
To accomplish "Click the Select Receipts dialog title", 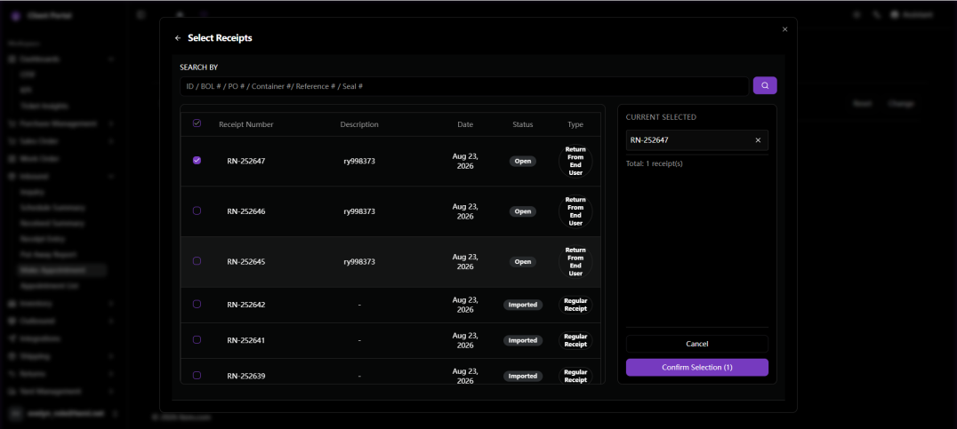I will (x=220, y=38).
